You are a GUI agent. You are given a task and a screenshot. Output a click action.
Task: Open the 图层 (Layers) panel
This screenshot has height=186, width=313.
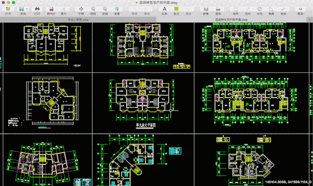300,9
